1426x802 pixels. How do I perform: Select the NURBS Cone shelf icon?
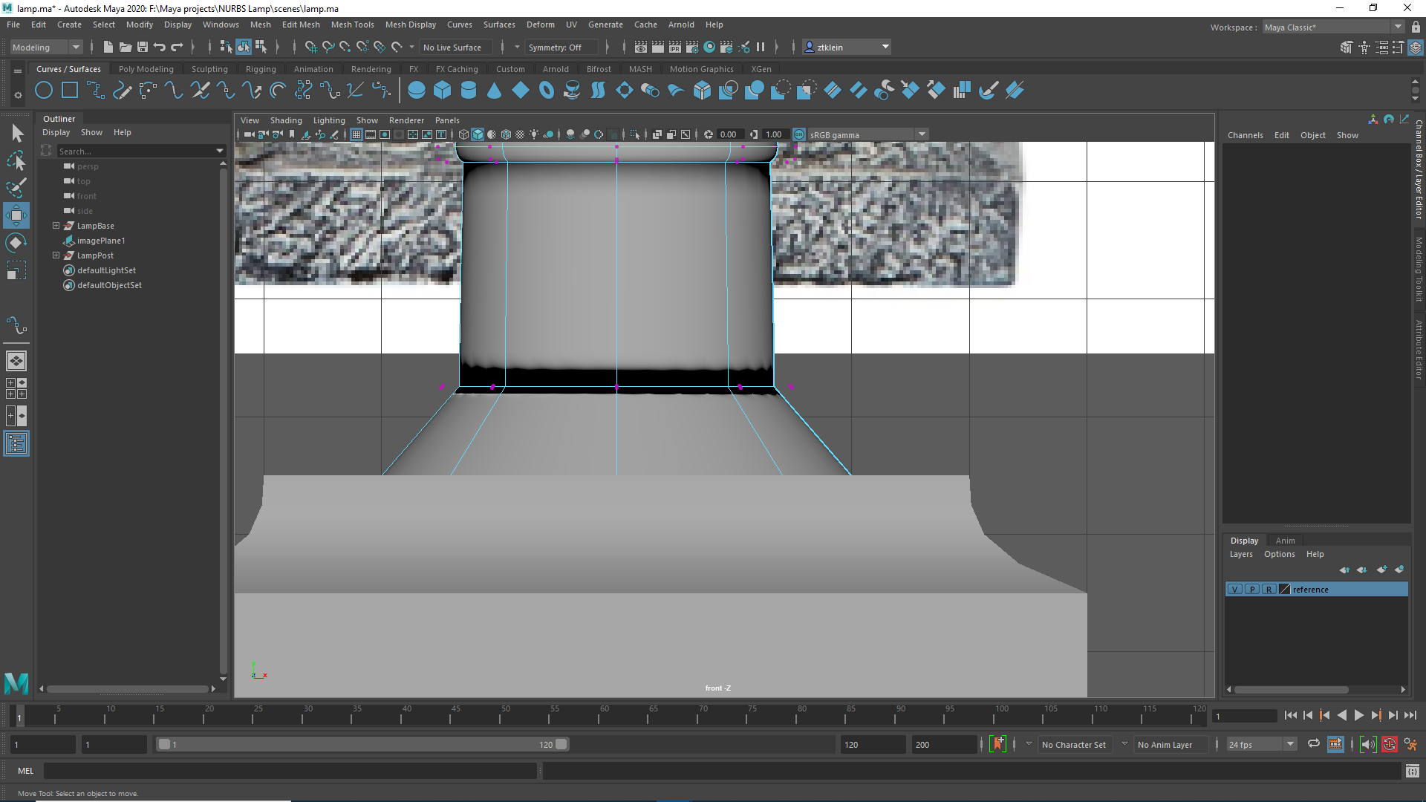[494, 91]
